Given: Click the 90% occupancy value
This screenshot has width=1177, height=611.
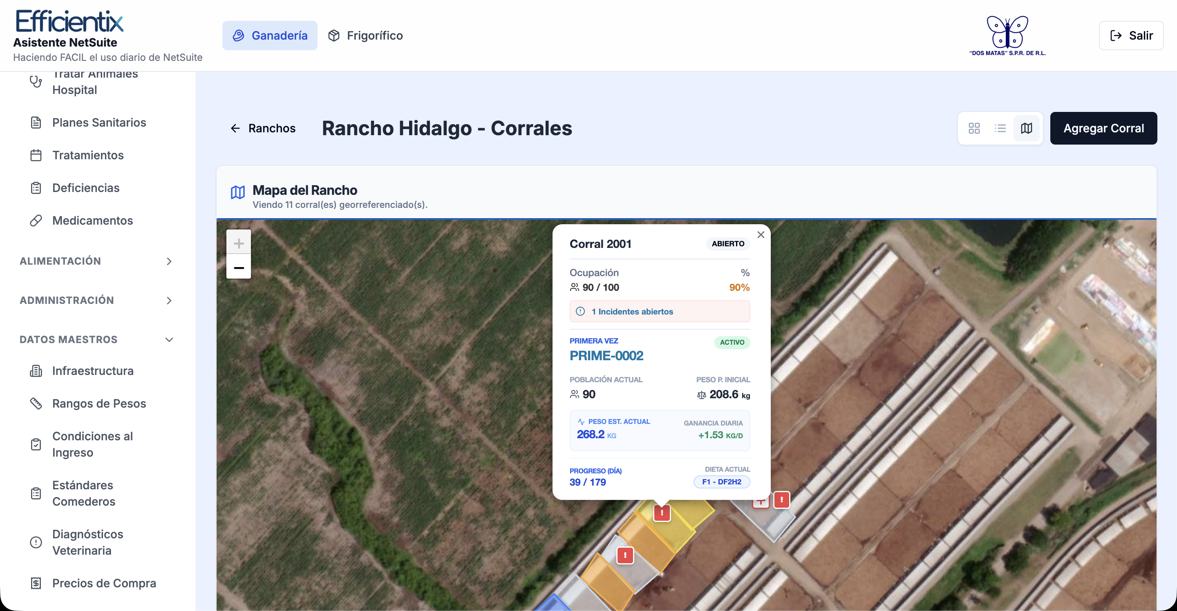Looking at the screenshot, I should point(739,288).
